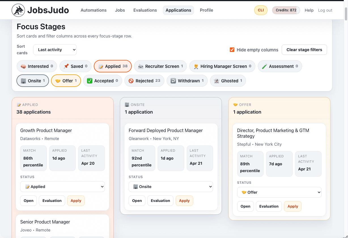Click Evaluation on Forward Deployed Product Manager card
Screen dimensions: 348x238
click(x=160, y=201)
